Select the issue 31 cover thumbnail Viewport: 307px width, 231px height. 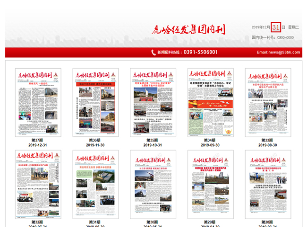(95, 185)
